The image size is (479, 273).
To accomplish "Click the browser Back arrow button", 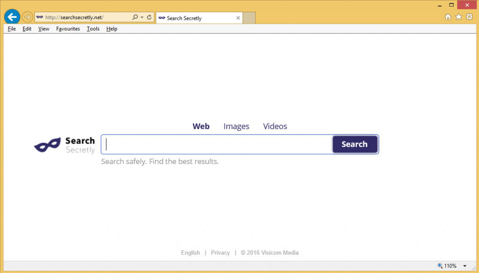I will pos(12,17).
